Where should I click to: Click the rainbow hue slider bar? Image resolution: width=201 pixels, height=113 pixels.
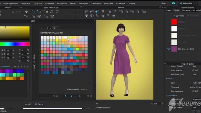(15, 44)
